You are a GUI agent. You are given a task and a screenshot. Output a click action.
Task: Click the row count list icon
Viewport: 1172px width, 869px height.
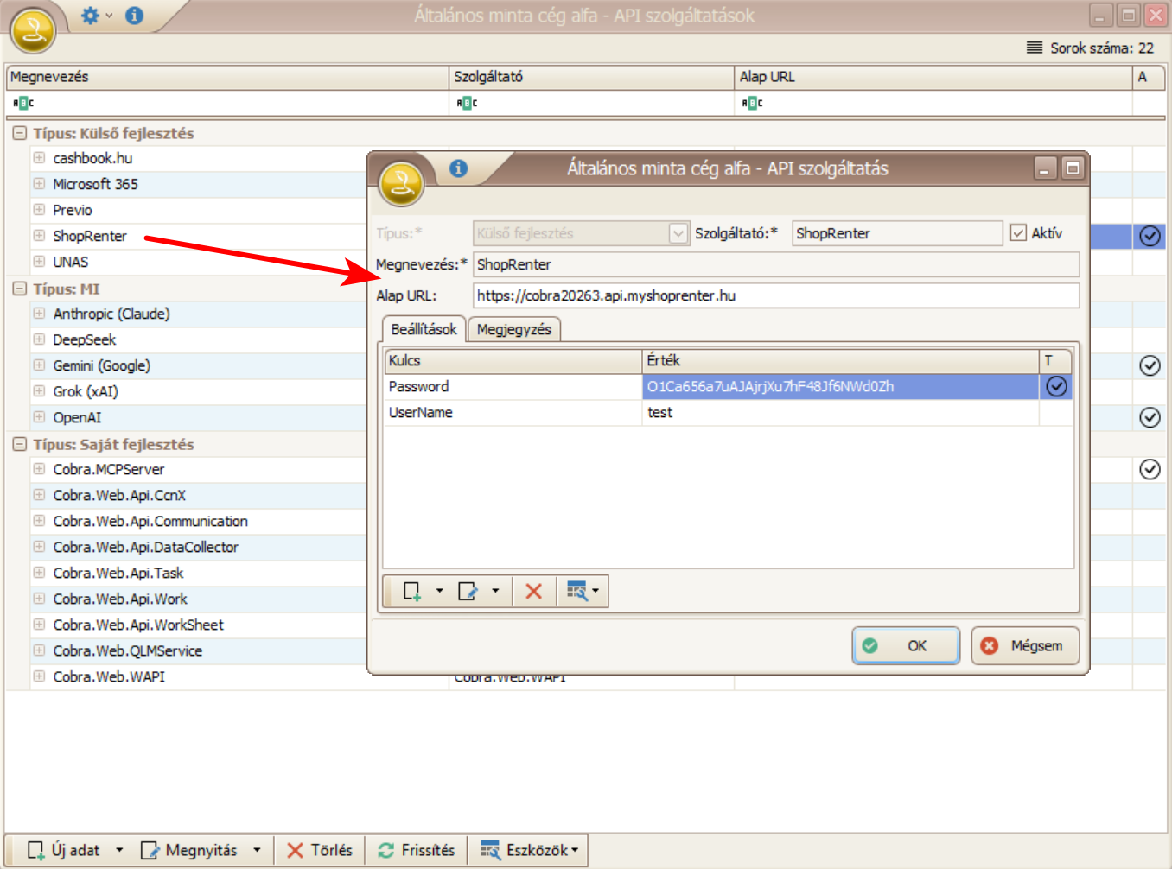1035,48
